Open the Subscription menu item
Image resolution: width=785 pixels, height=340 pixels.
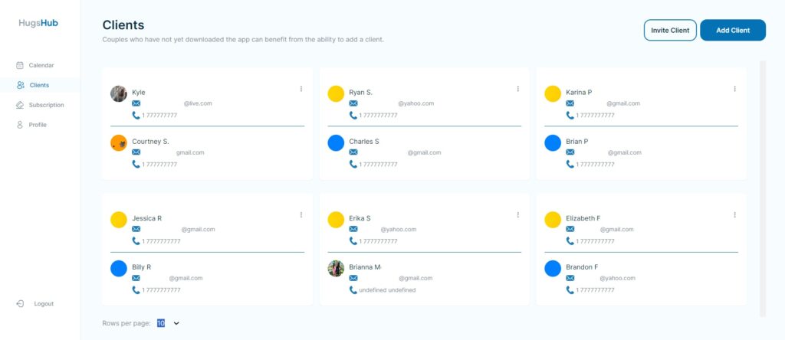click(x=46, y=105)
